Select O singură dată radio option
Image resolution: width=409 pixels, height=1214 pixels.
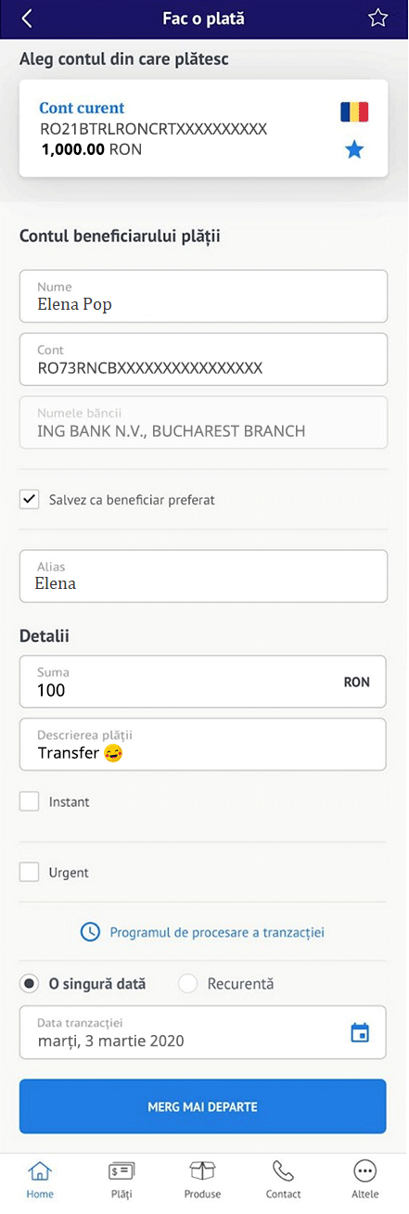coord(30,984)
